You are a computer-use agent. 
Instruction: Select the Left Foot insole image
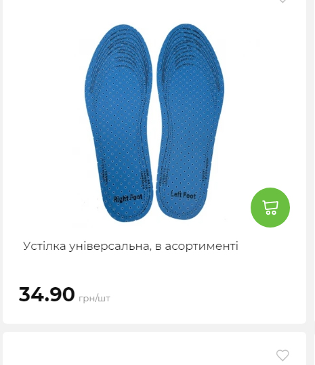click(x=190, y=121)
